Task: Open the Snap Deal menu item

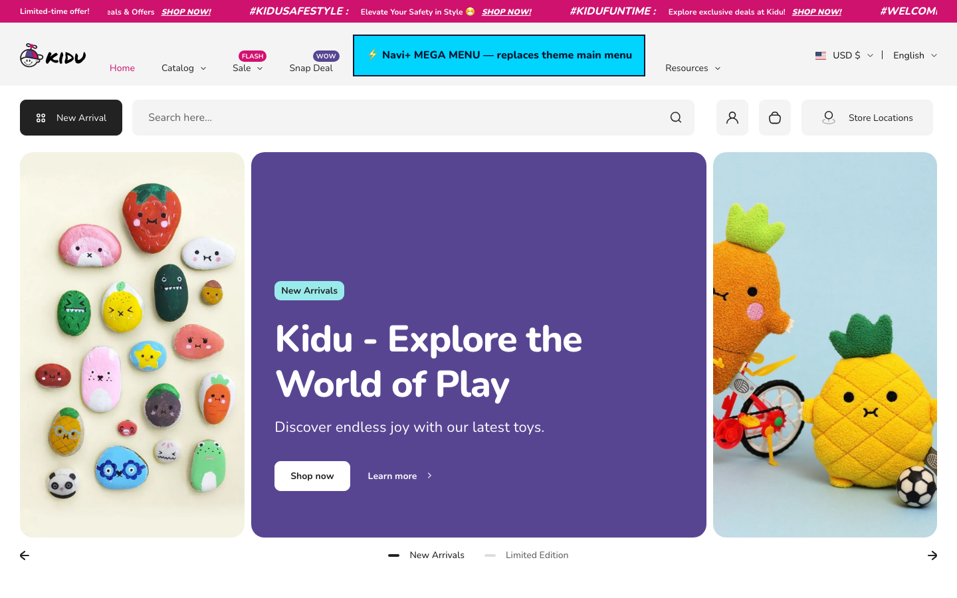Action: pyautogui.click(x=311, y=68)
